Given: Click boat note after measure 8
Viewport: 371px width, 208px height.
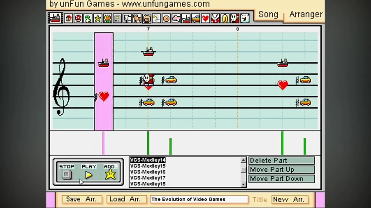Looking at the screenshot, I should point(283,63).
